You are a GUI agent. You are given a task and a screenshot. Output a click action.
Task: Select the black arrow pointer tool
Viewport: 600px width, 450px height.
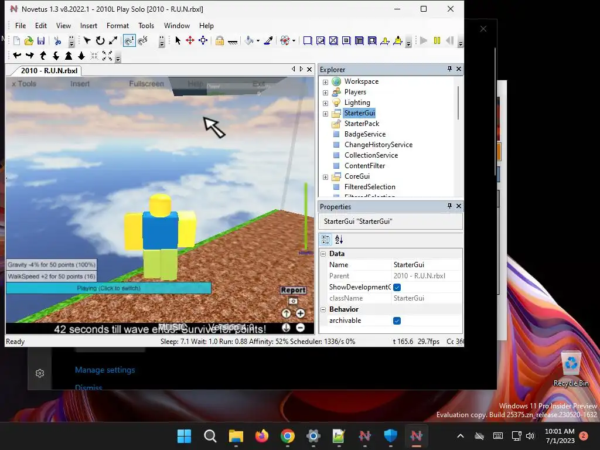pyautogui.click(x=178, y=40)
